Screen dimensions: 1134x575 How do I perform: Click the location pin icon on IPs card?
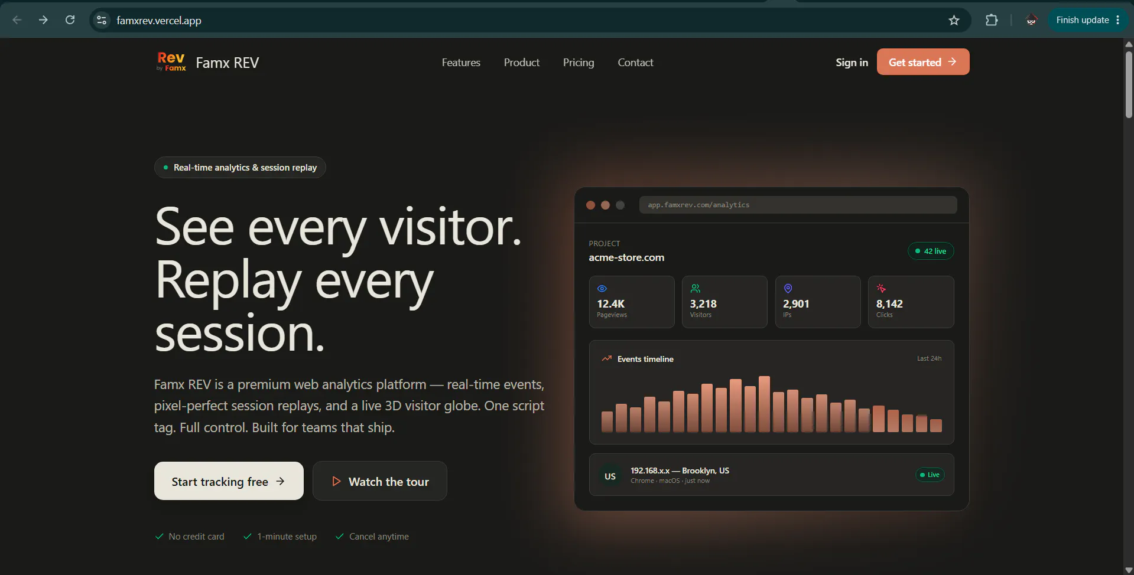pyautogui.click(x=788, y=289)
